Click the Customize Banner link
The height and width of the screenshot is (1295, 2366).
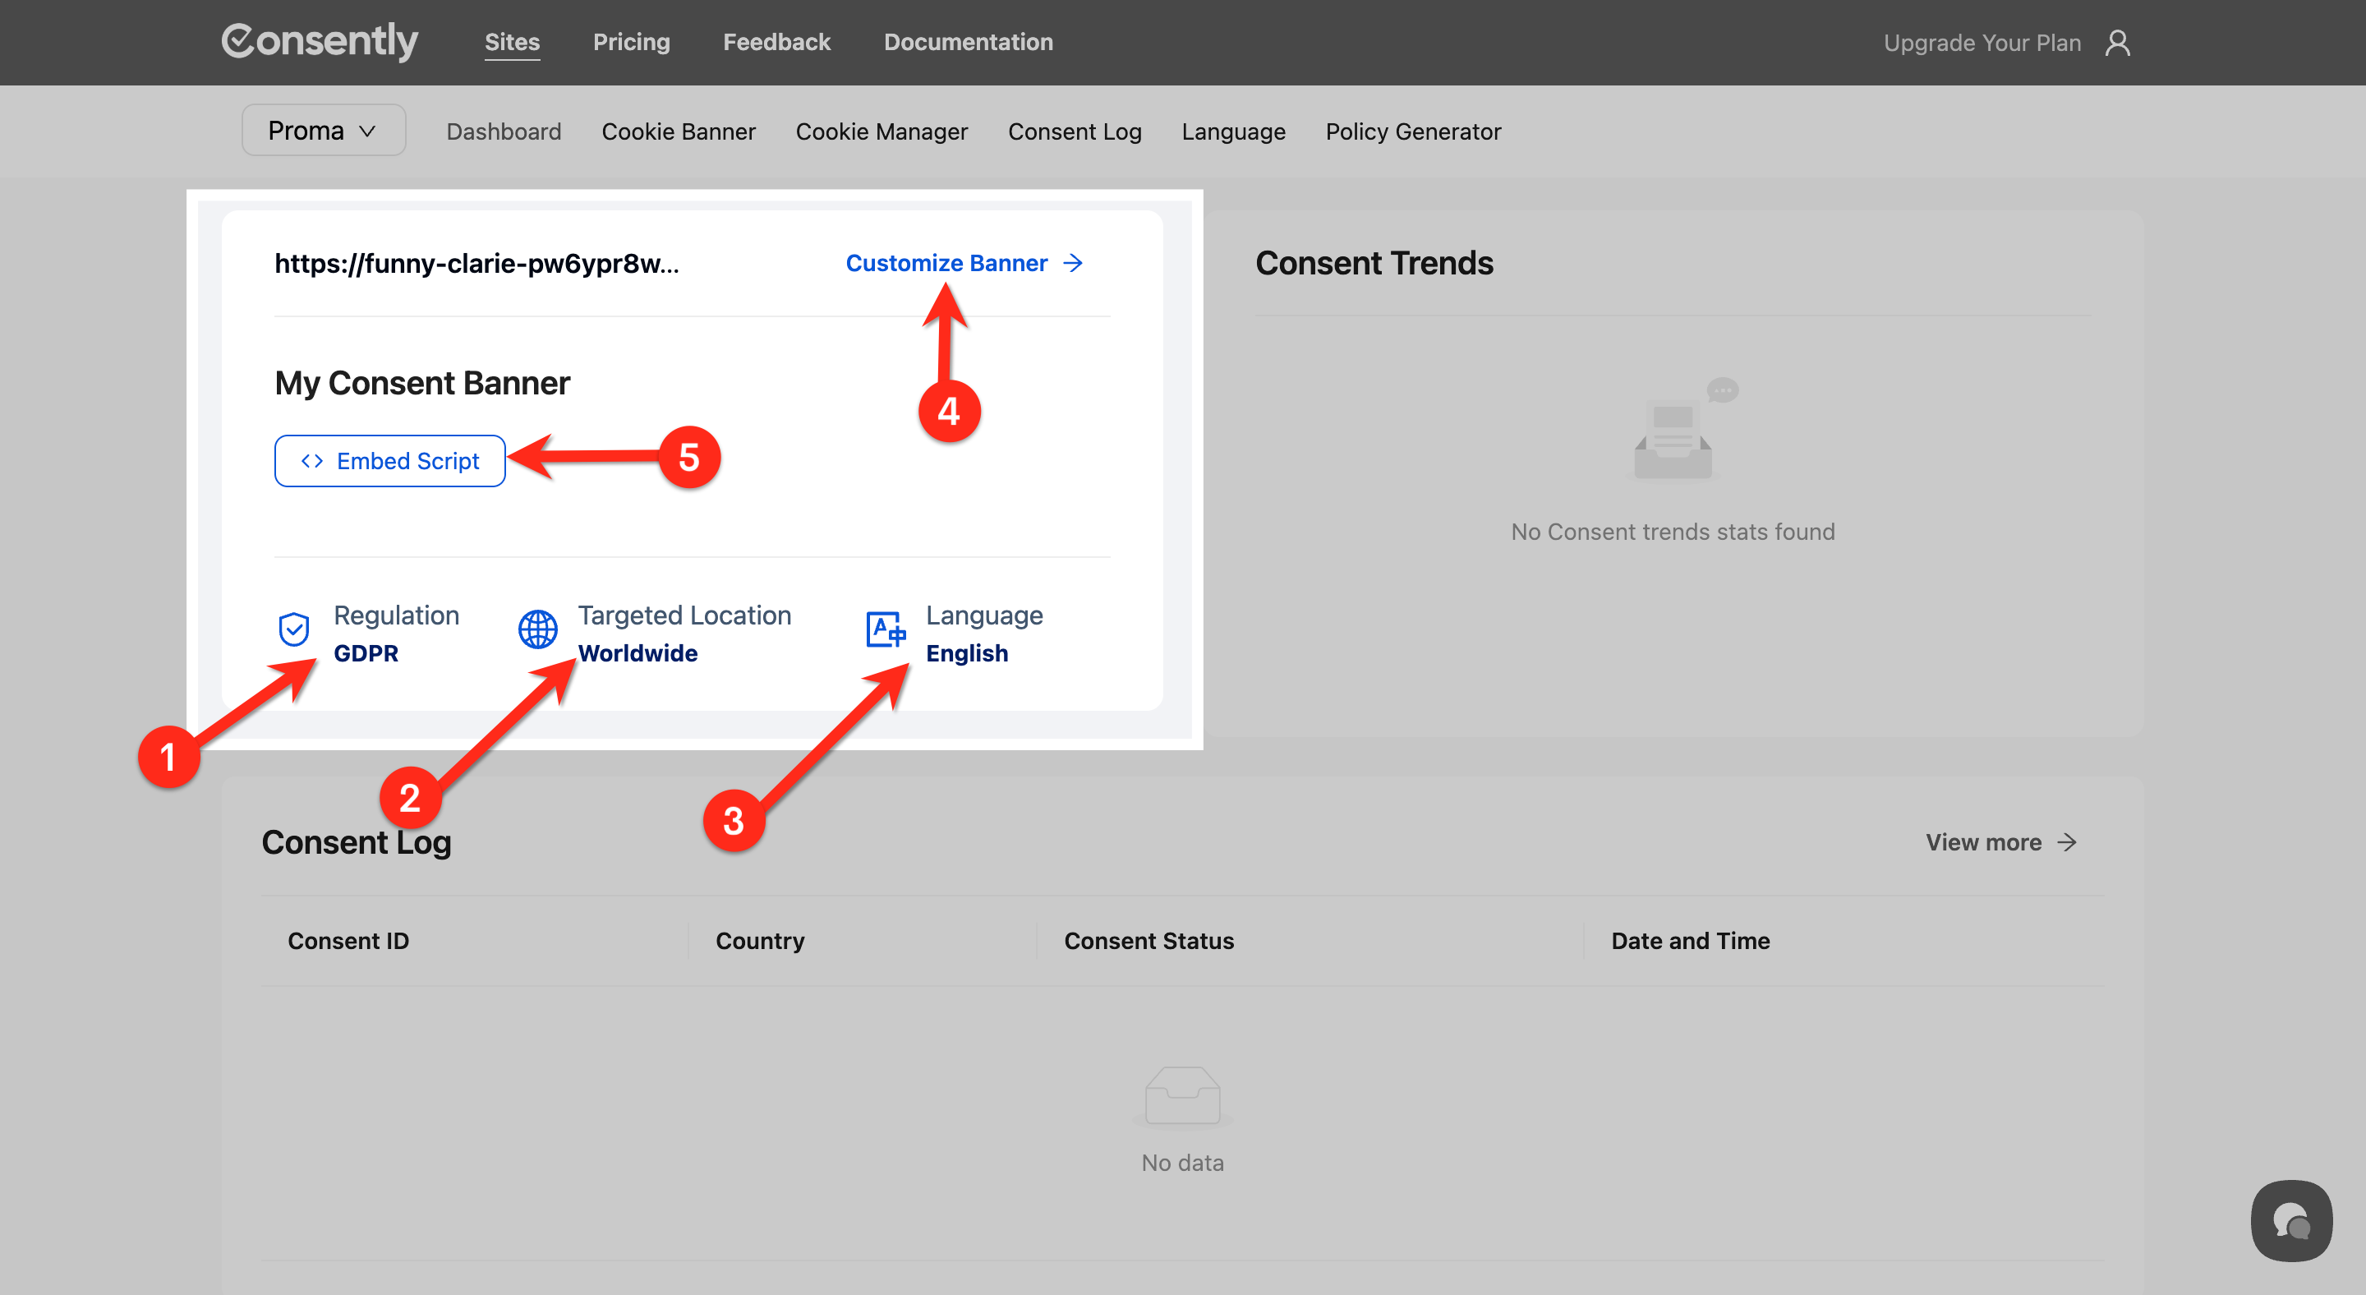[946, 264]
